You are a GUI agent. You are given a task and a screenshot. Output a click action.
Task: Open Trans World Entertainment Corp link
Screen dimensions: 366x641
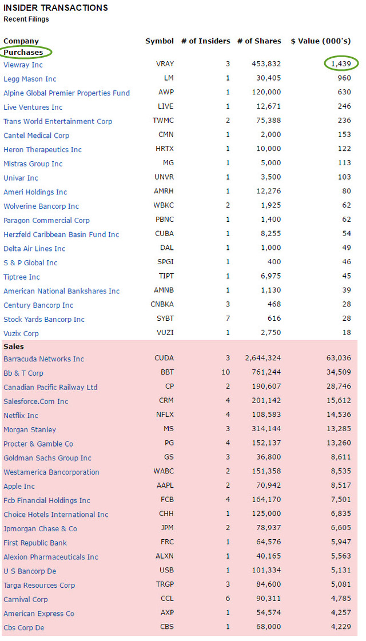(58, 122)
